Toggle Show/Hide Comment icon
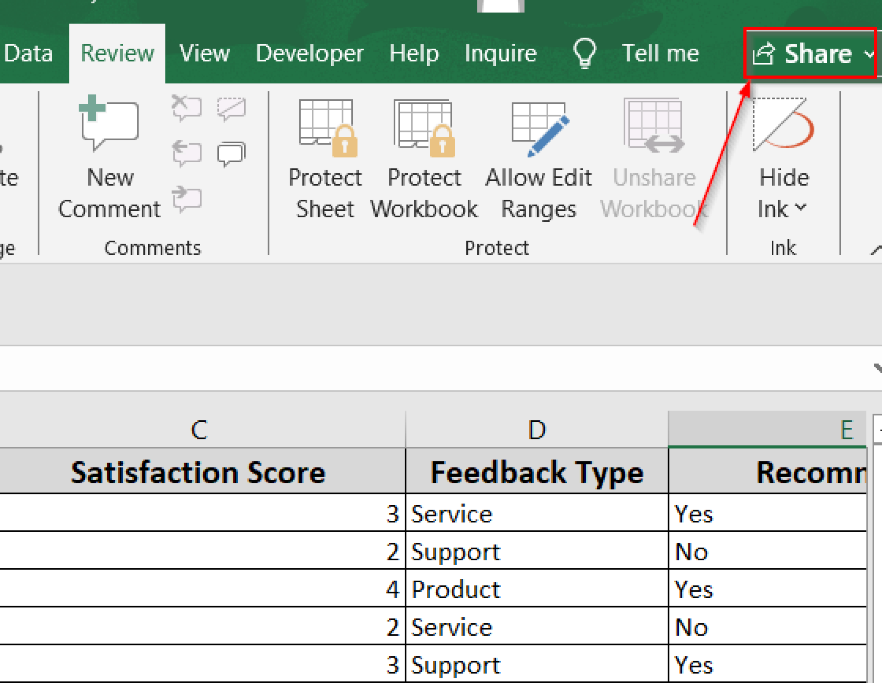The image size is (882, 683). [232, 108]
